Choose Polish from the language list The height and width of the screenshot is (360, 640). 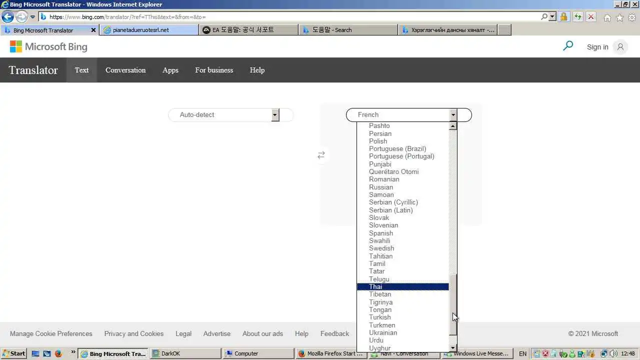tap(402, 141)
